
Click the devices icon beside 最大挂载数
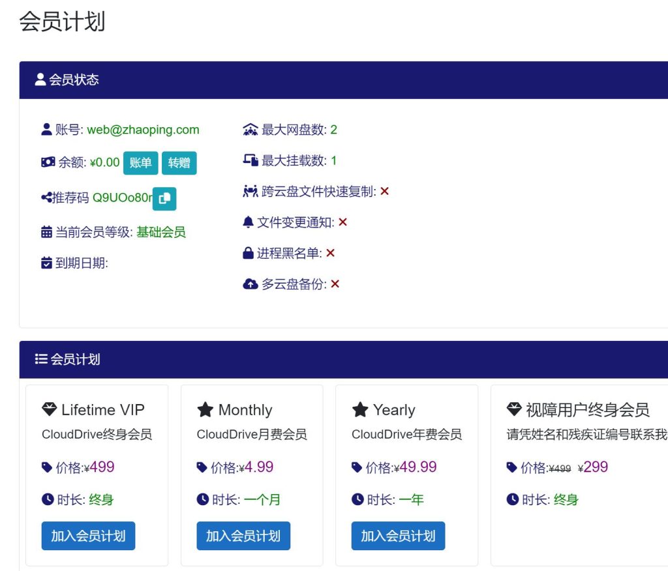coord(250,160)
